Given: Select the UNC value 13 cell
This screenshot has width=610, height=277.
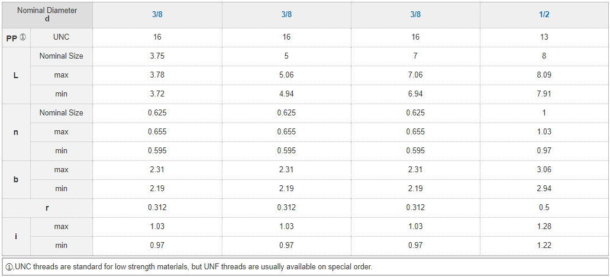Looking at the screenshot, I should pos(544,37).
